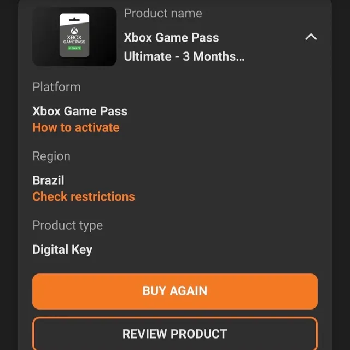This screenshot has height=350, width=350.
Task: Open the Check restrictions link
Action: click(84, 196)
